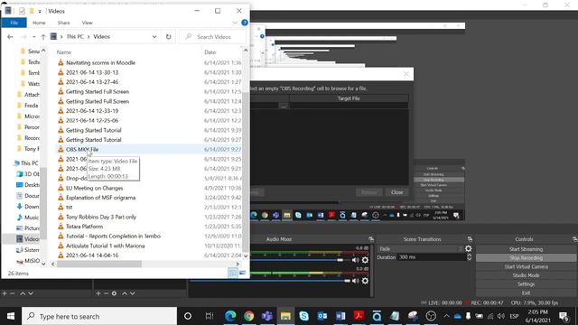578x325 pixels.
Task: Select Tony Robbins Day 3 Part only
Action: [x=101, y=217]
